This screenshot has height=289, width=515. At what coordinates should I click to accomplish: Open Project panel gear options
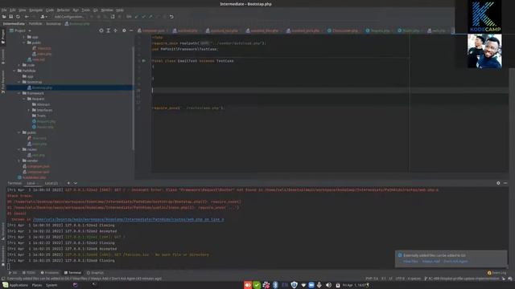coord(124,31)
